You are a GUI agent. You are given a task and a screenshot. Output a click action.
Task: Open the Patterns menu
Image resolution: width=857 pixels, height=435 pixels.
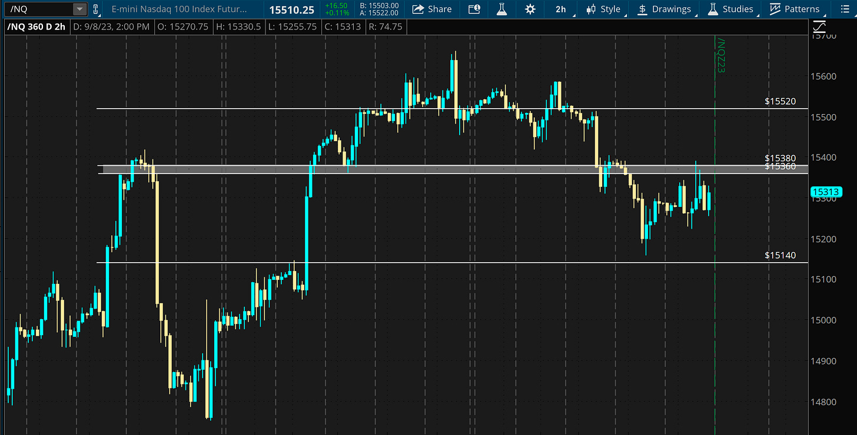[795, 9]
